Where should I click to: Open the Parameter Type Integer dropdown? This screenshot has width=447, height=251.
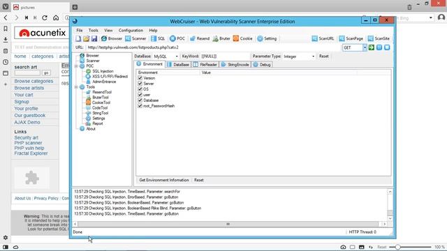tap(313, 56)
